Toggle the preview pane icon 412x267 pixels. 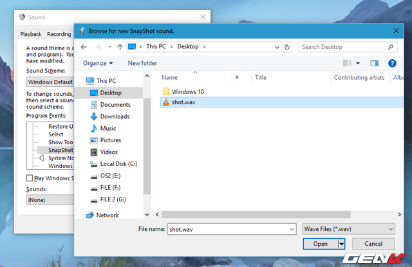click(x=375, y=63)
